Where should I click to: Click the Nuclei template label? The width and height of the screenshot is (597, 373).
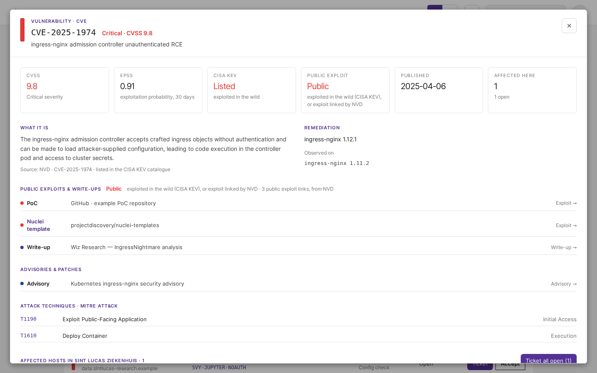coord(39,225)
